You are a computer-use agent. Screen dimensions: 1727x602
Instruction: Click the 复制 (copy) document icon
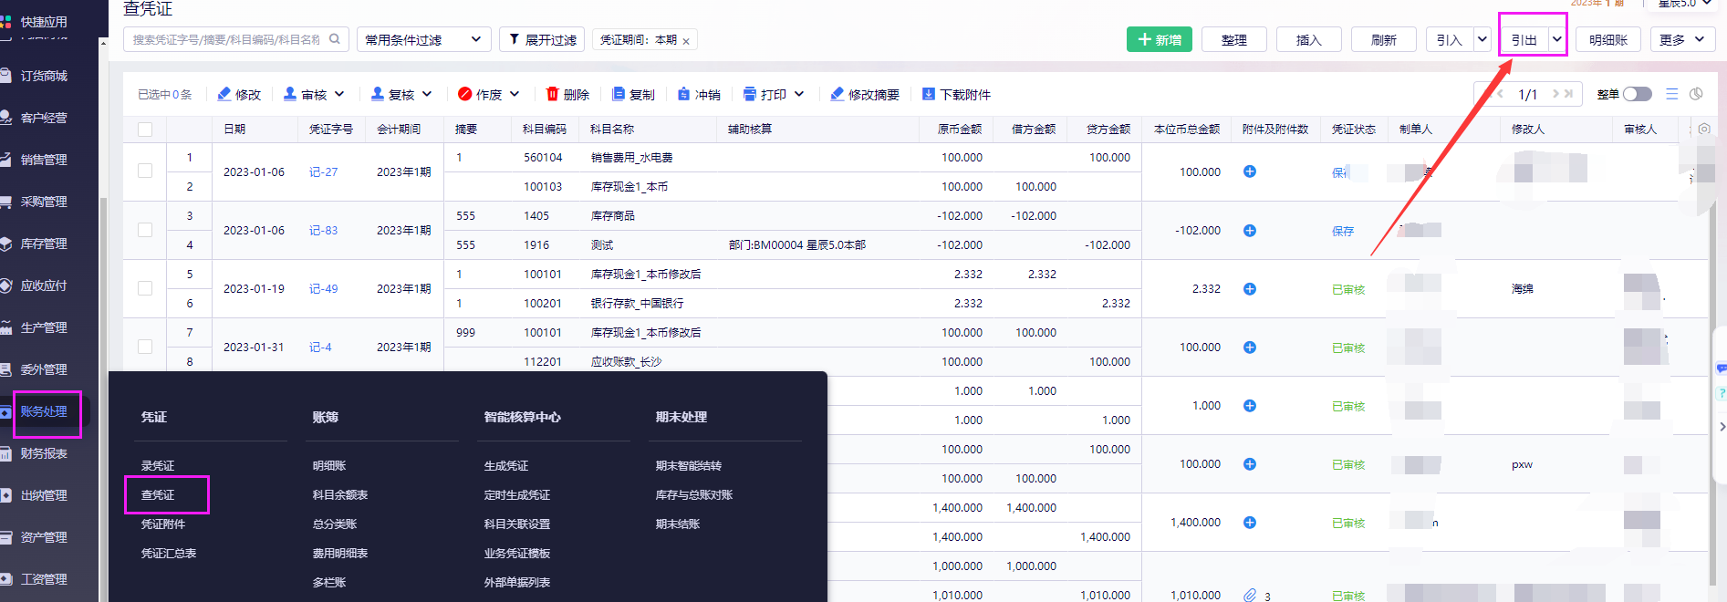point(619,94)
